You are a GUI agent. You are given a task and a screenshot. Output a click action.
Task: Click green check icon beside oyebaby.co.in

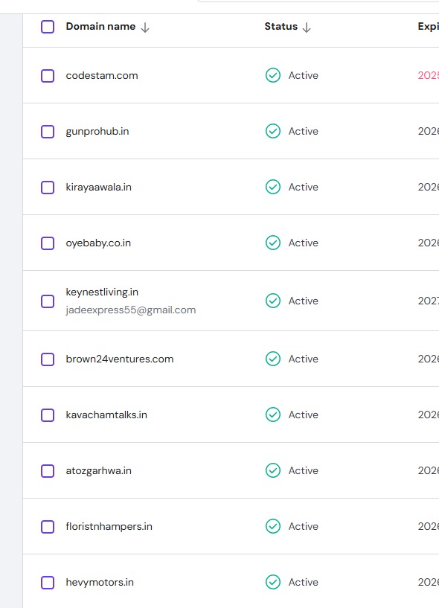point(273,243)
